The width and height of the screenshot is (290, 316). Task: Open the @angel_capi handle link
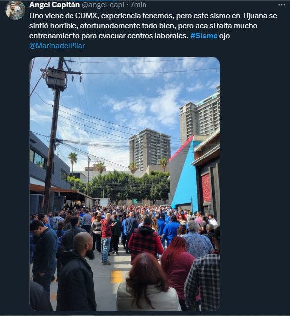(x=103, y=5)
